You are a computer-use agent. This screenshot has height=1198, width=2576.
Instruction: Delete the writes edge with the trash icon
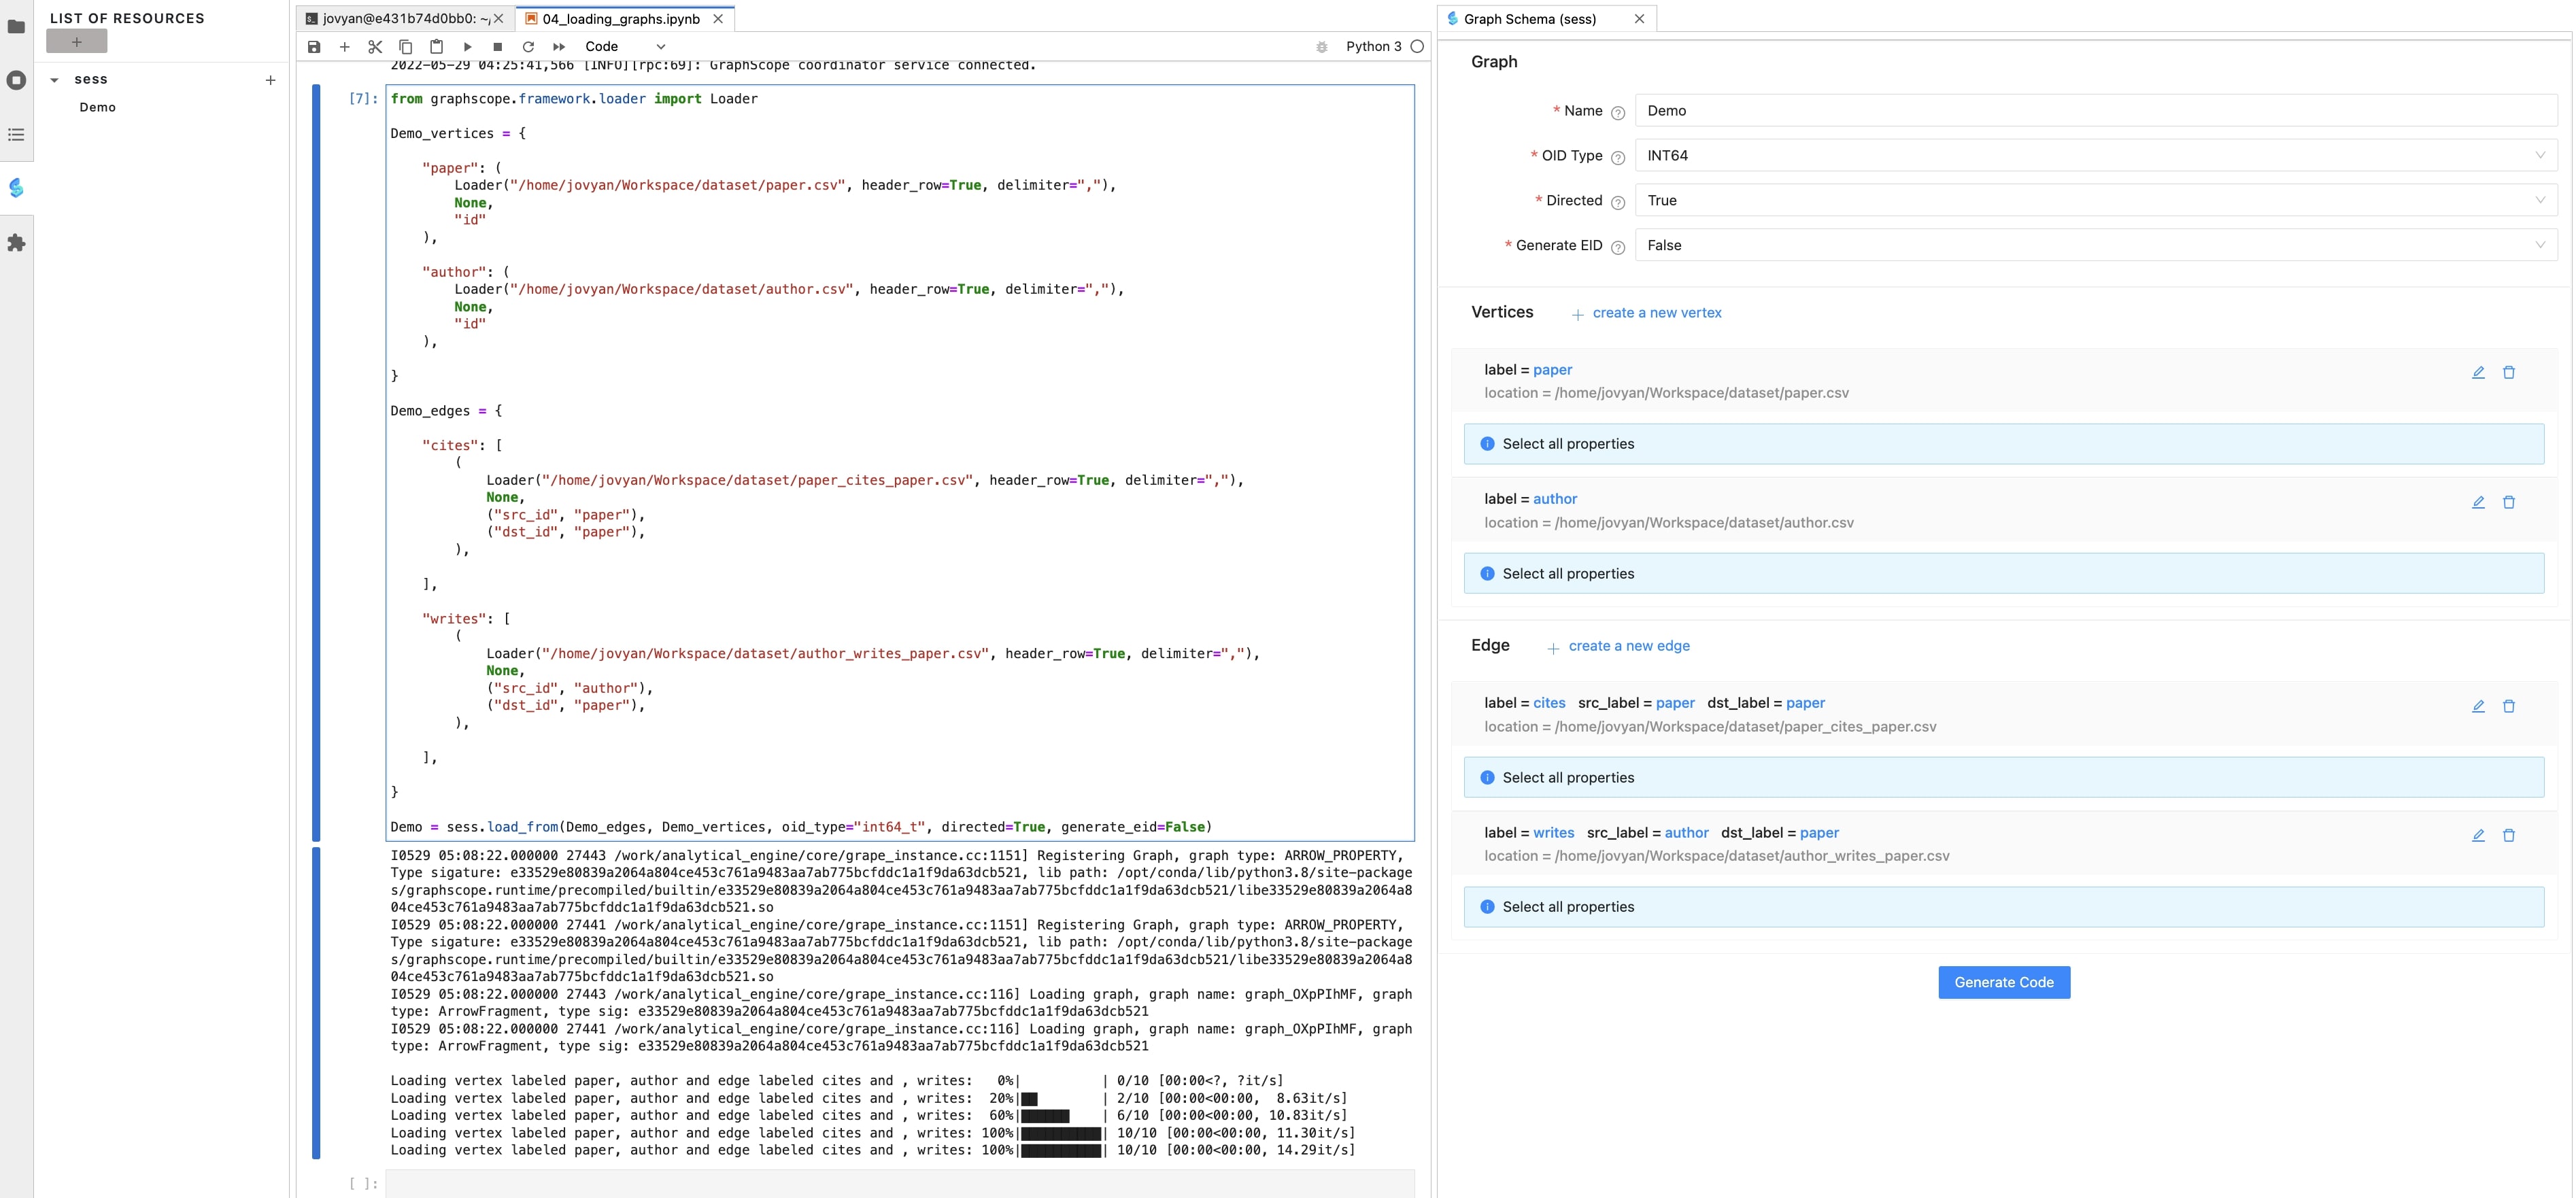point(2508,835)
